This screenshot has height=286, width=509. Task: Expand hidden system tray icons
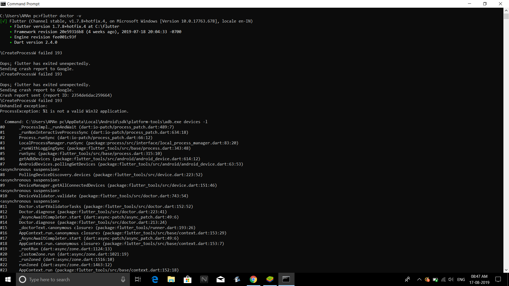tap(419, 279)
